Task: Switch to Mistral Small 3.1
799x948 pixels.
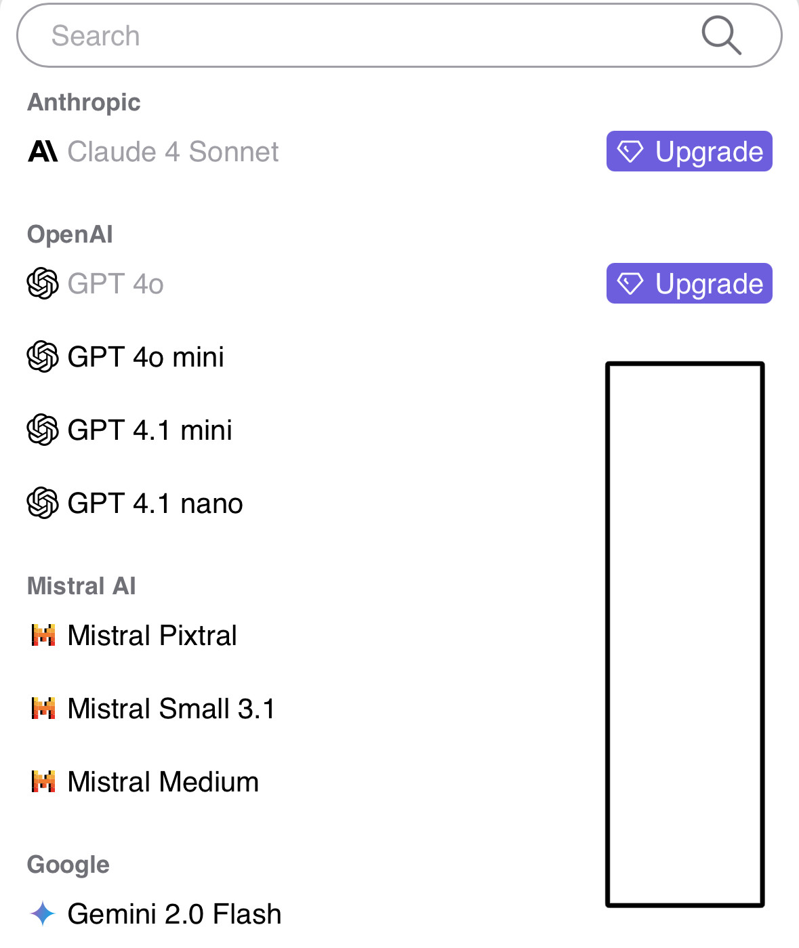Action: click(x=171, y=709)
